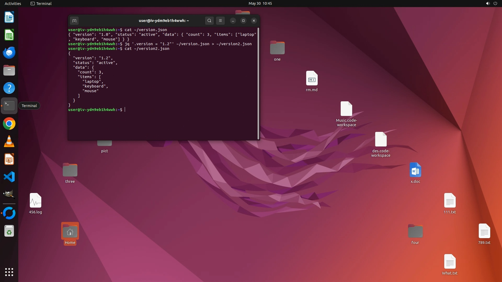Show the applications grid
This screenshot has width=502, height=282.
tap(9, 272)
